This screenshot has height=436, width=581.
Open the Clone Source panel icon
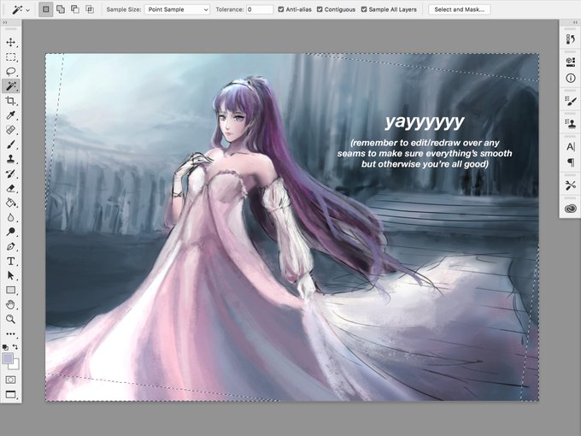tap(571, 124)
